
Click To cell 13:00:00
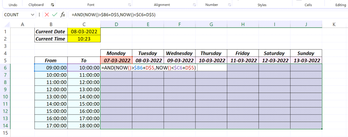coord(84,90)
